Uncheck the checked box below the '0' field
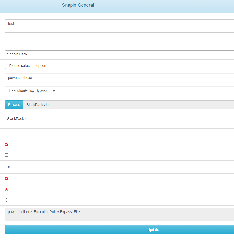Image resolution: width=234 pixels, height=242 pixels. (7, 179)
